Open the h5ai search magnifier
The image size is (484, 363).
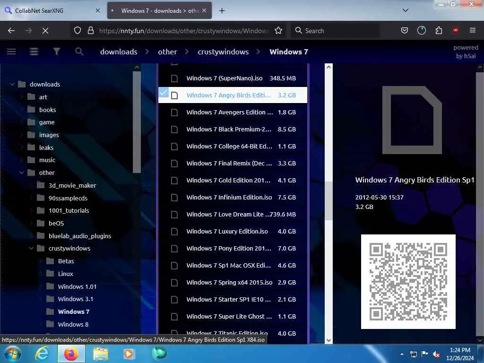tap(79, 52)
